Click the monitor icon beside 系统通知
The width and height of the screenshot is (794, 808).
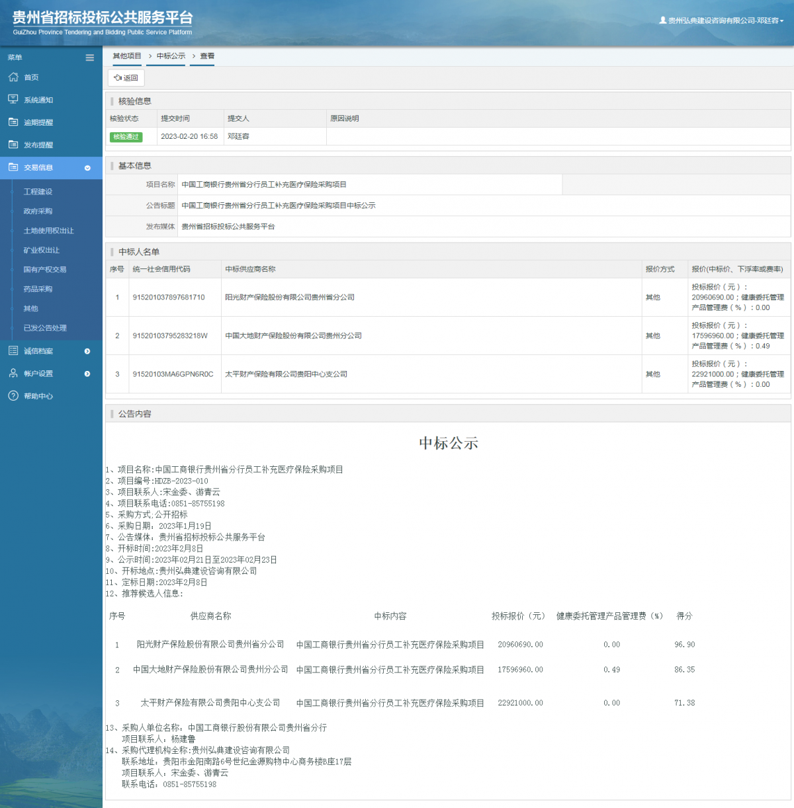coord(13,99)
